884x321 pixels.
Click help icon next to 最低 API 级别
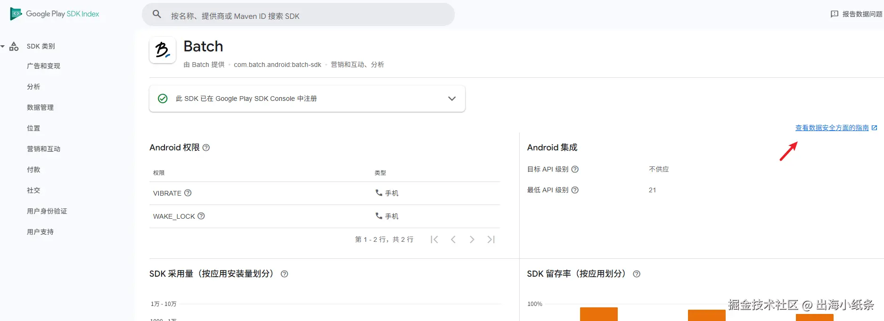[x=575, y=190]
